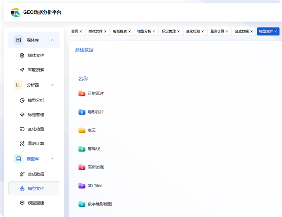Click the 变化检测 cast icon
The height and width of the screenshot is (217, 282).
click(22, 129)
